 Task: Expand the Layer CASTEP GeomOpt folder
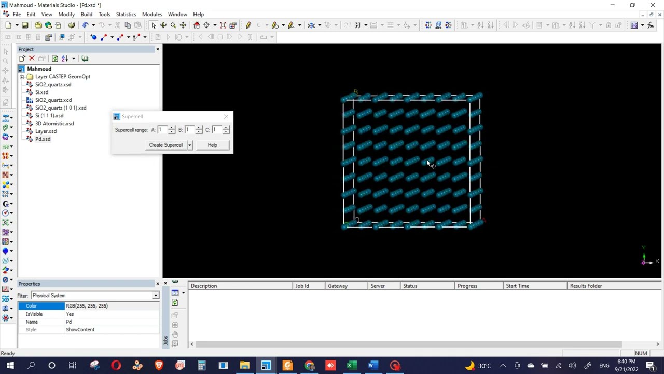[22, 77]
